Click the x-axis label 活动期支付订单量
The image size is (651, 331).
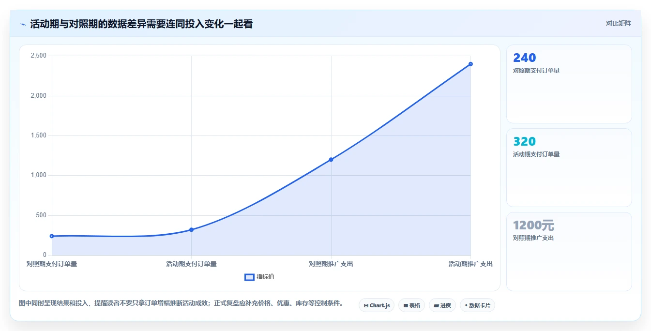point(191,264)
